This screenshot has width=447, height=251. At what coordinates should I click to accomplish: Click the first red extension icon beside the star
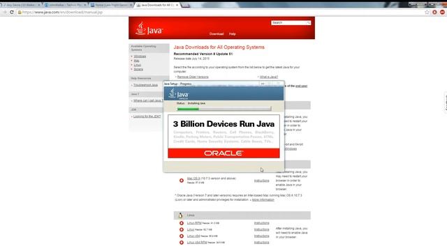434,13
